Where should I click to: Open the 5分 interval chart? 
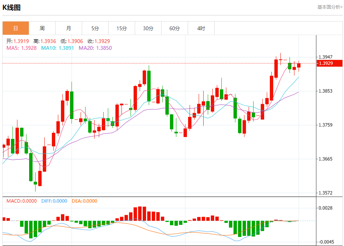pos(95,28)
